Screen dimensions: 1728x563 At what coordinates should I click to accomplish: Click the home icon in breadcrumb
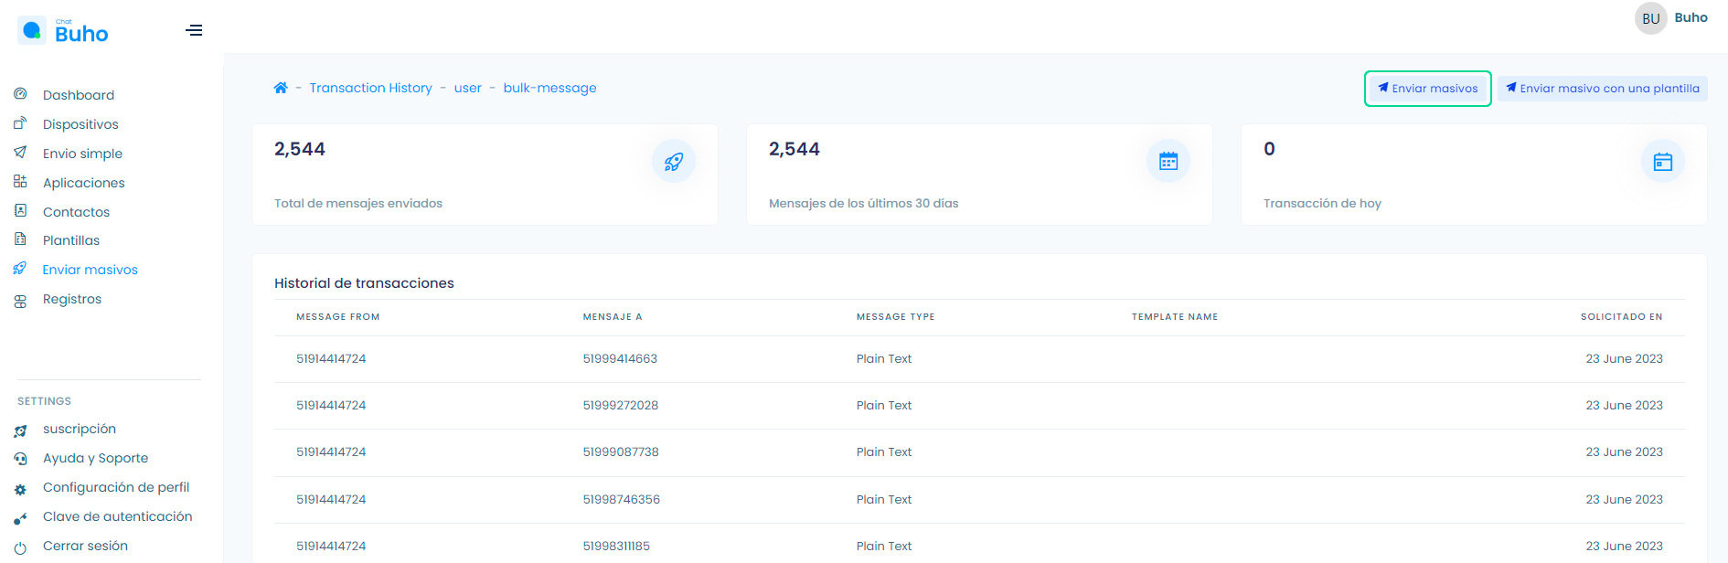point(281,88)
